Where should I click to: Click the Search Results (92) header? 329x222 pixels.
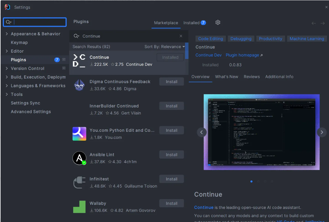(91, 47)
